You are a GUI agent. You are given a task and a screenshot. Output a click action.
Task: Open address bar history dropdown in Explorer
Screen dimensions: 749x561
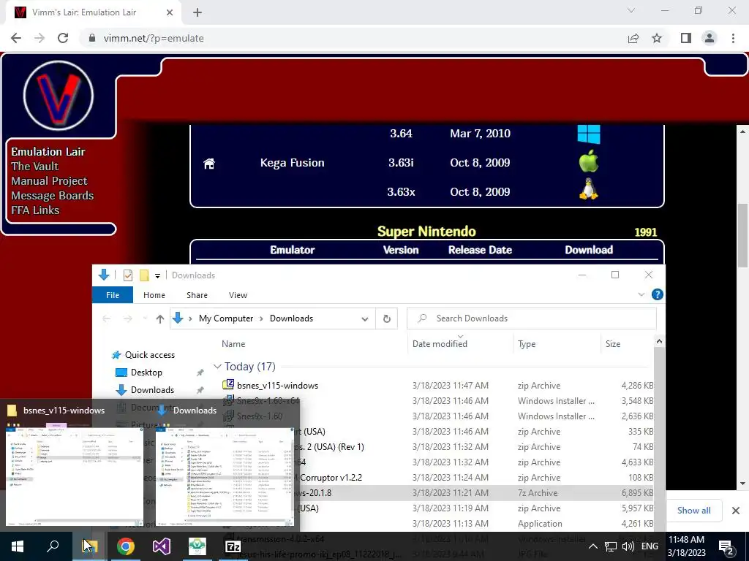(365, 318)
